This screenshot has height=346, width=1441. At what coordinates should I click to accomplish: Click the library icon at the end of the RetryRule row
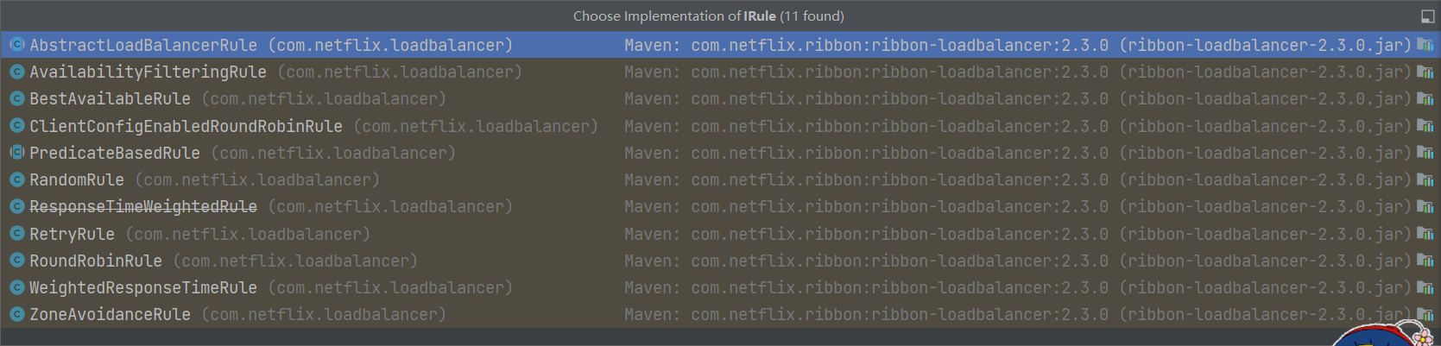1425,234
